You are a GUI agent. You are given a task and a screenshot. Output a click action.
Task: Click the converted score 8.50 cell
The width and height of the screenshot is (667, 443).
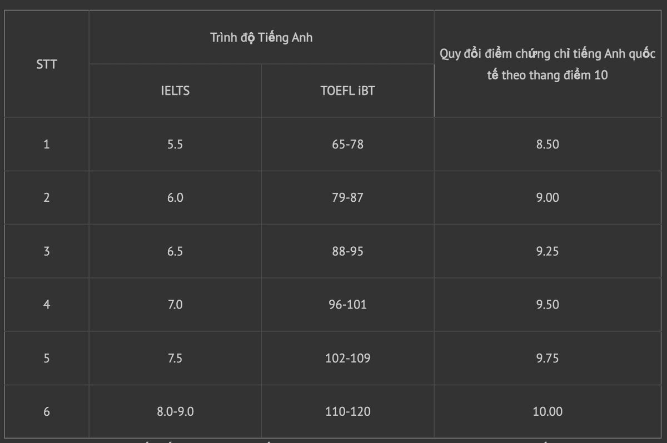[x=547, y=145]
